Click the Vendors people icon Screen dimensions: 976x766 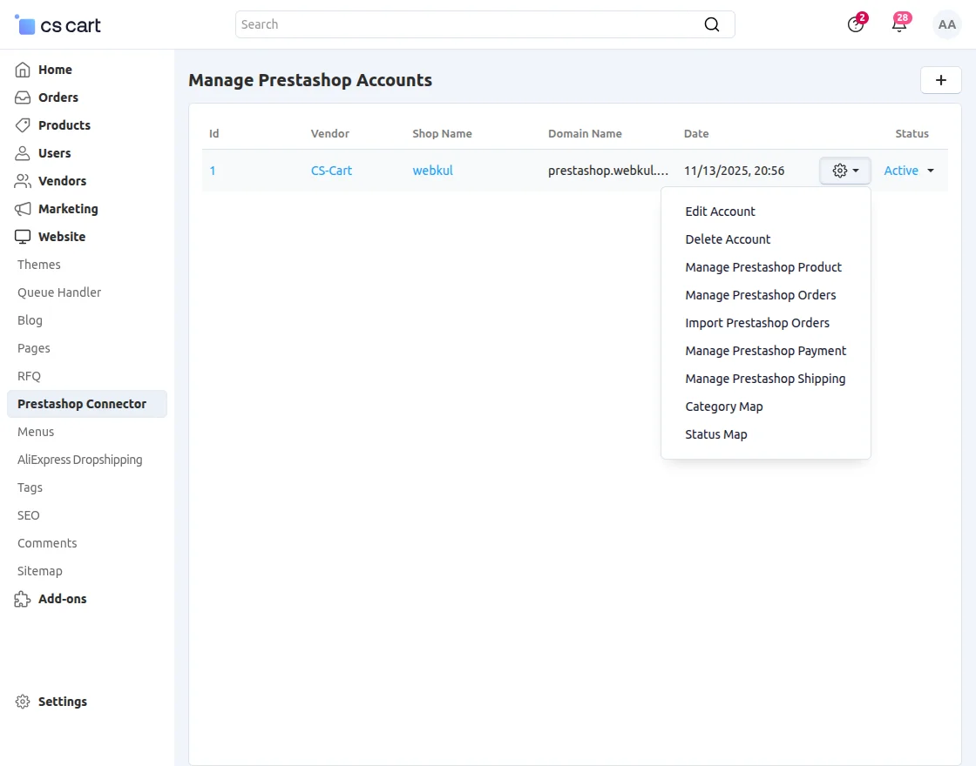point(21,181)
